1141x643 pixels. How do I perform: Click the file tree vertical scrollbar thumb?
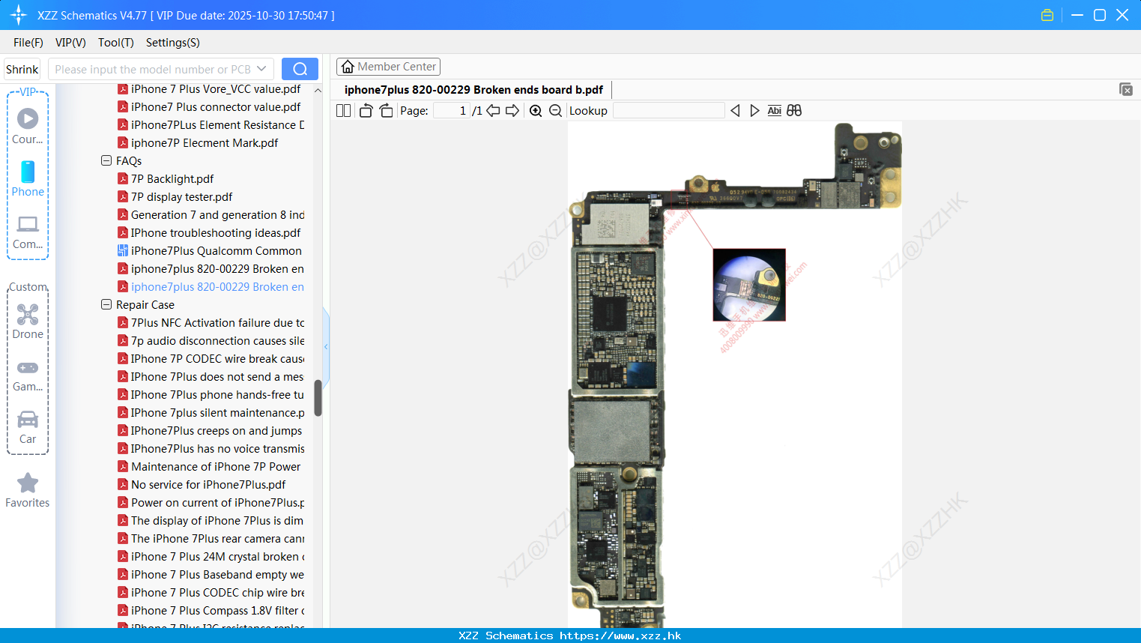tap(318, 398)
